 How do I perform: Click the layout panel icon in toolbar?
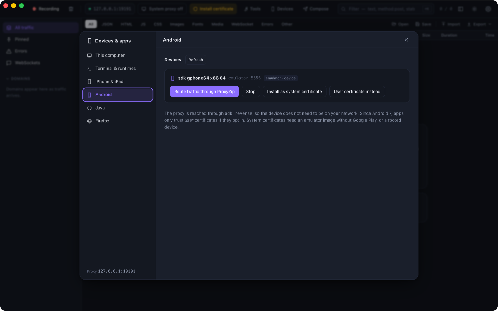click(x=461, y=9)
